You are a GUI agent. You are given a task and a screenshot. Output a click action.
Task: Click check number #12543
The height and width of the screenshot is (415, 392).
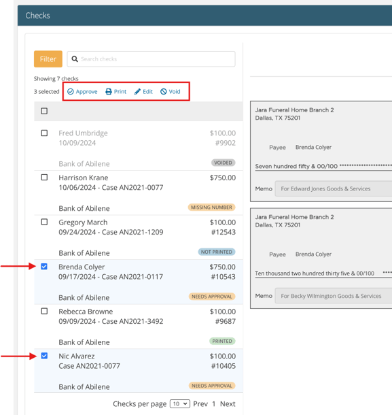pos(224,232)
